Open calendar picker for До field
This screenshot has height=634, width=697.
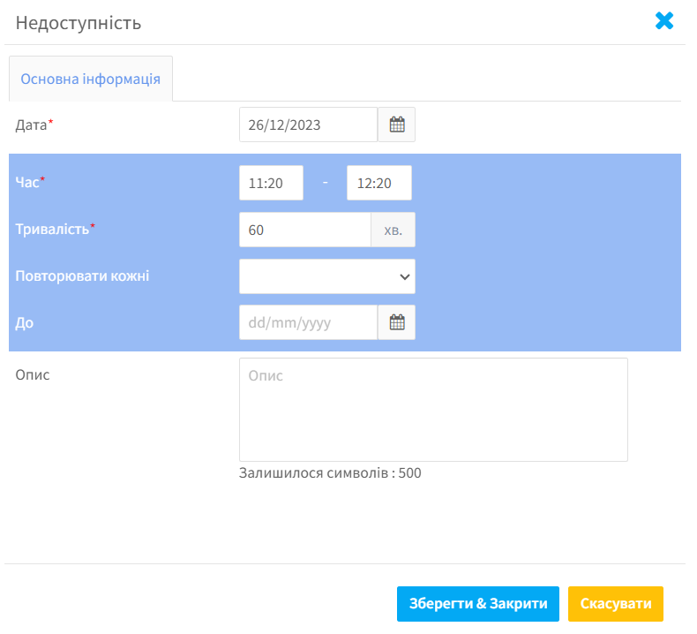click(x=396, y=322)
